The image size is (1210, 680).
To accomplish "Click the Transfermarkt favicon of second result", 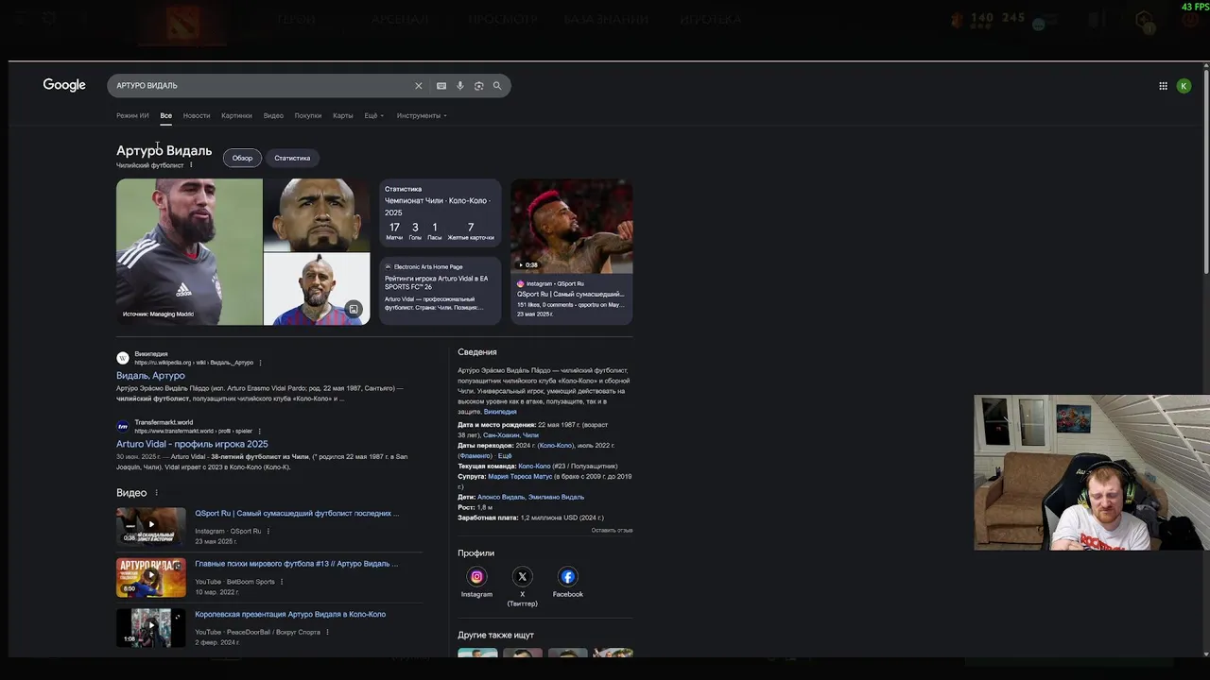I will pos(123,426).
